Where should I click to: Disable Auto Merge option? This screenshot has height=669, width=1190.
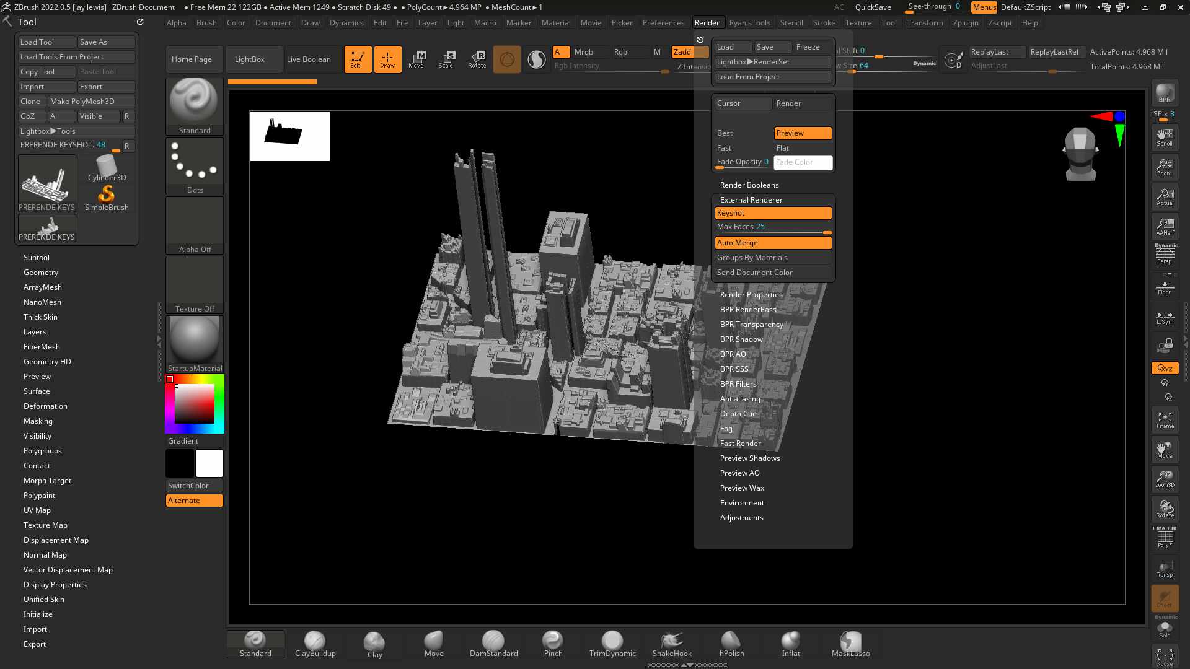773,243
